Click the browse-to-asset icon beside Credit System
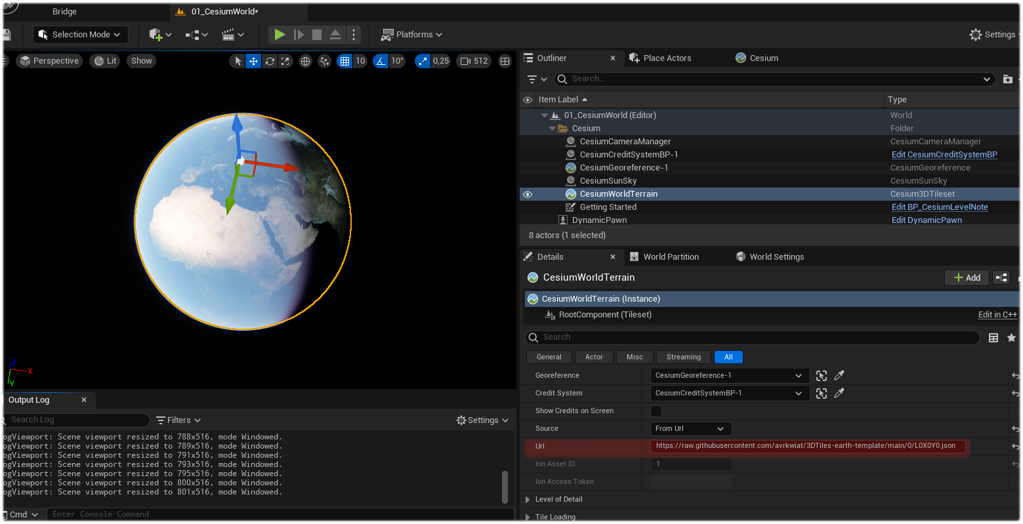The height and width of the screenshot is (524, 1023). 821,393
